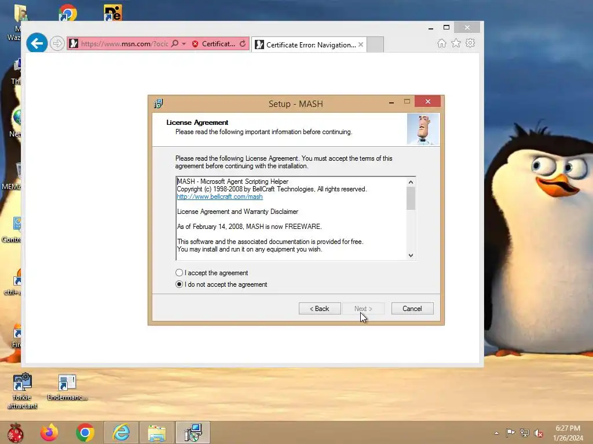Click the greyed Next button
The width and height of the screenshot is (593, 444).
[x=363, y=309]
